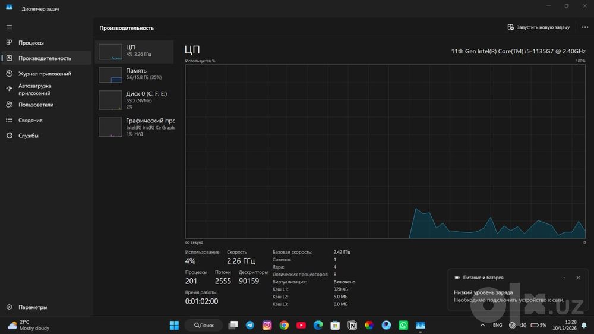Click the Журнал приложений history icon
The image size is (594, 334).
point(9,74)
